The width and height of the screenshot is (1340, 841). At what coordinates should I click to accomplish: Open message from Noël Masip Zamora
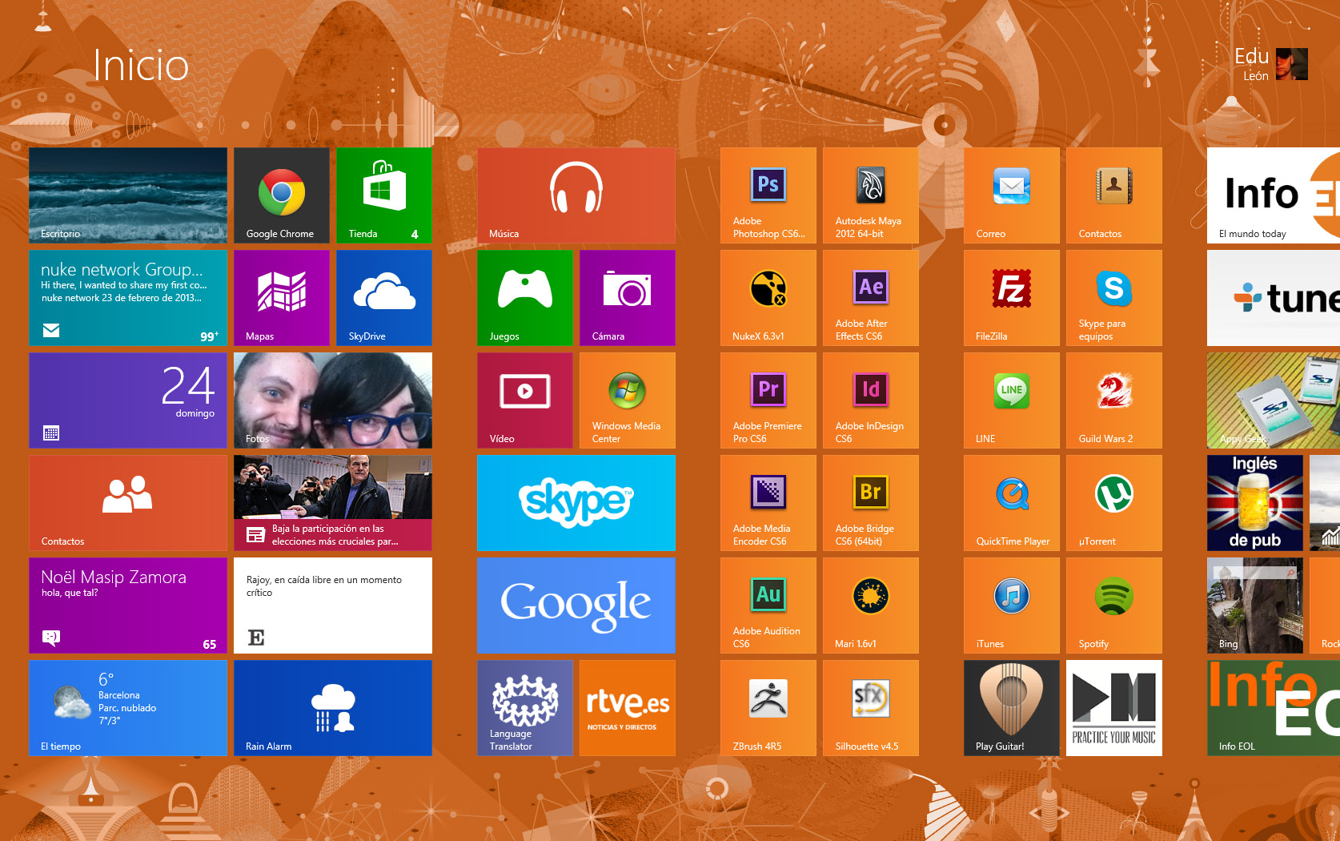coord(127,606)
